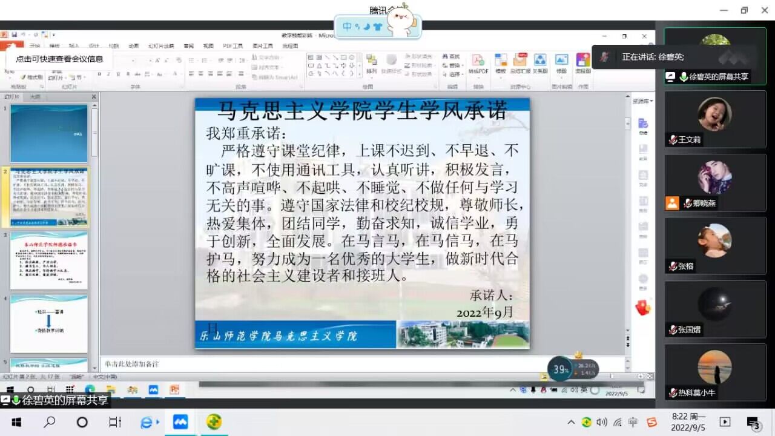Image resolution: width=775 pixels, height=436 pixels.
Task: Switch to the 视图 ribbon tab
Action: pyautogui.click(x=208, y=46)
